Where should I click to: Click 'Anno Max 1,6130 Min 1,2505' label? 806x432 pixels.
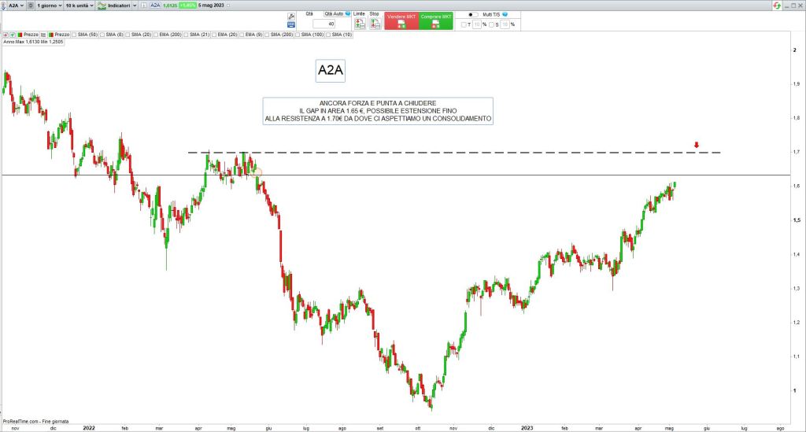33,42
